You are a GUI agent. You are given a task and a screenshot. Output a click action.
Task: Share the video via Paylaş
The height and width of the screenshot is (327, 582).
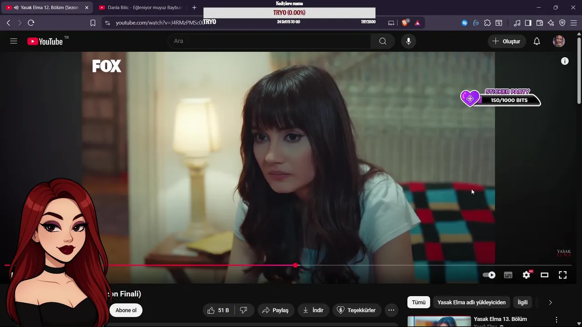(276, 310)
